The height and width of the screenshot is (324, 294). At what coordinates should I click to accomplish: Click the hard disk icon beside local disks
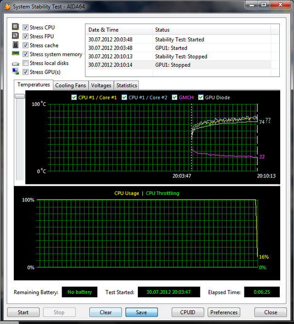[16, 63]
